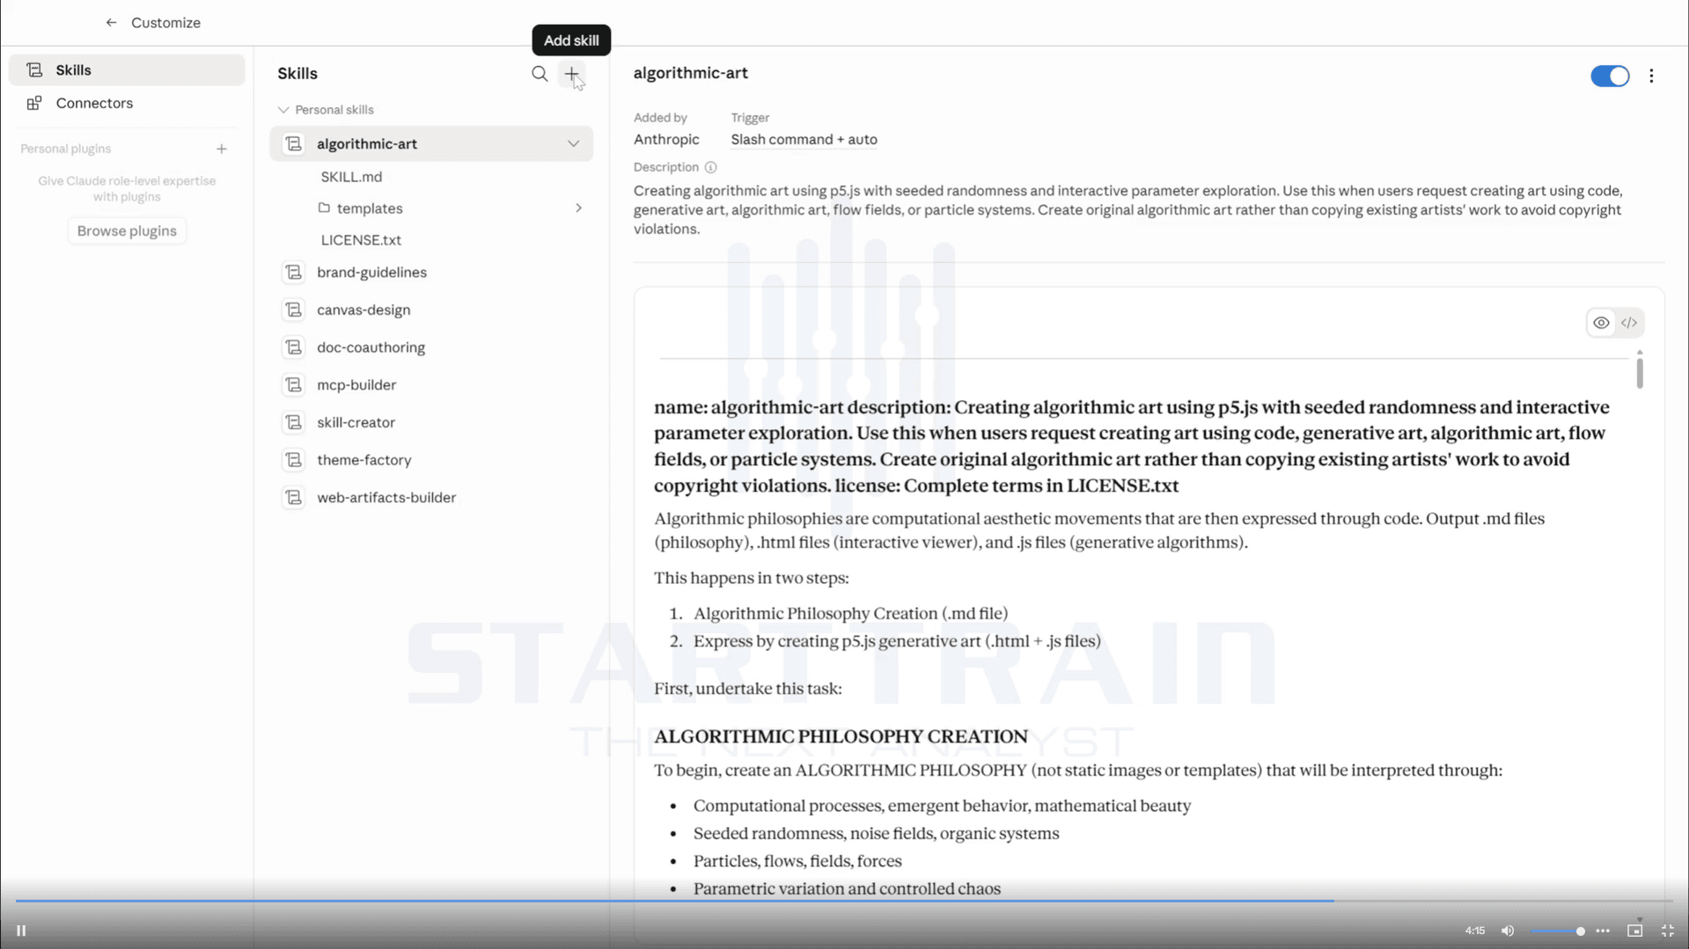Switch to source code view icon

point(1629,323)
